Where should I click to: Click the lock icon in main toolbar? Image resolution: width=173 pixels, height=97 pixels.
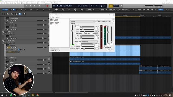(x=11, y=10)
